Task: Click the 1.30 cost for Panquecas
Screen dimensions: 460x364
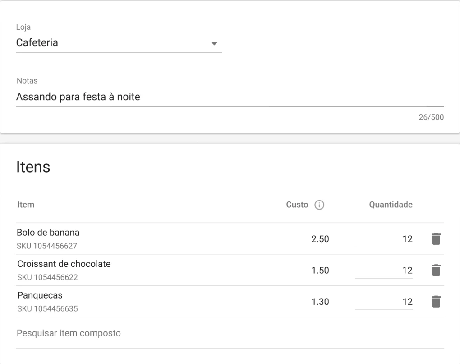Action: (320, 302)
